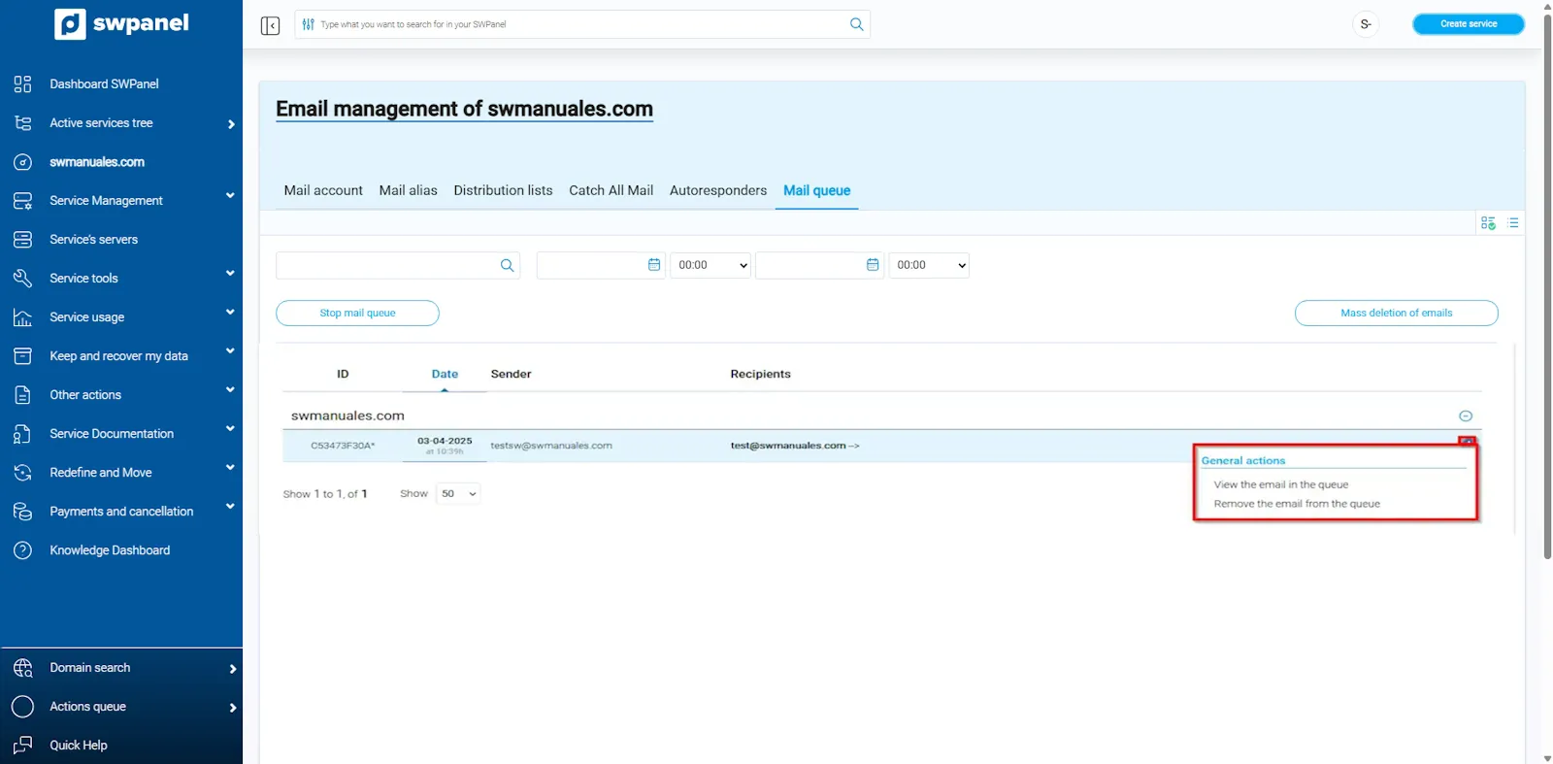Image resolution: width=1553 pixels, height=764 pixels.
Task: Expand Active services tree arrow
Action: click(231, 124)
